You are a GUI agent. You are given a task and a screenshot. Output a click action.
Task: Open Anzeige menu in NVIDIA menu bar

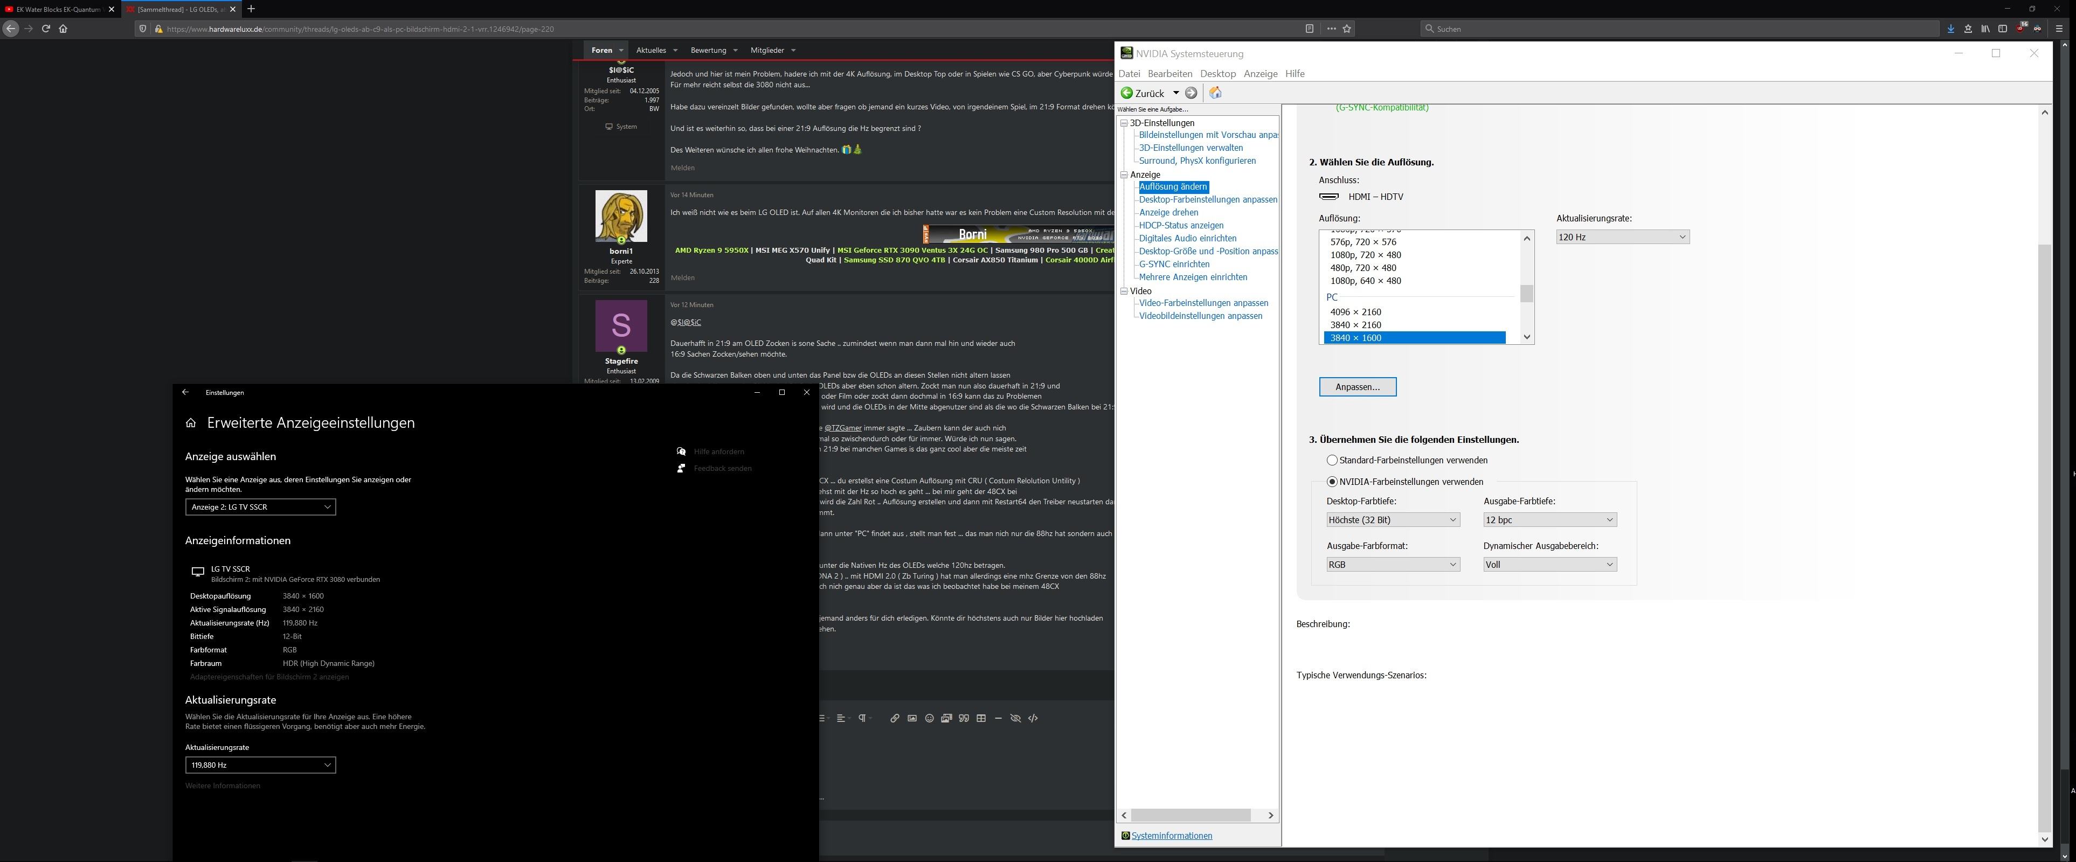tap(1261, 73)
